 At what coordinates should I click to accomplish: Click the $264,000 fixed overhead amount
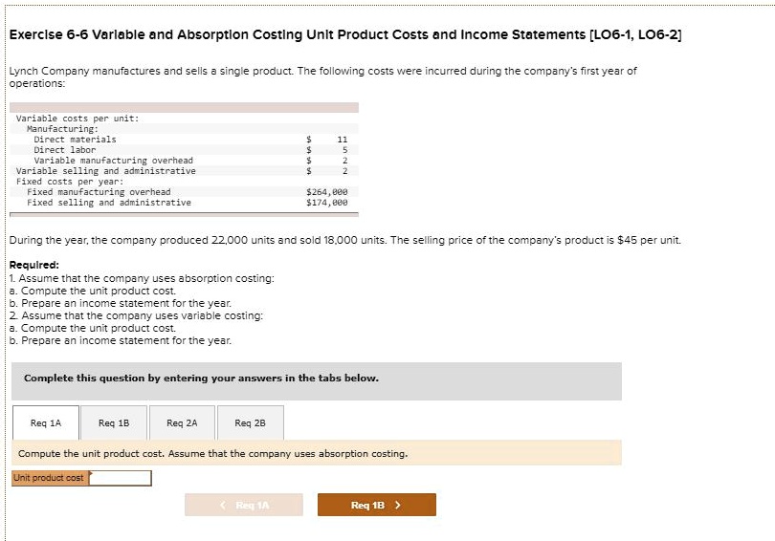[x=326, y=192]
